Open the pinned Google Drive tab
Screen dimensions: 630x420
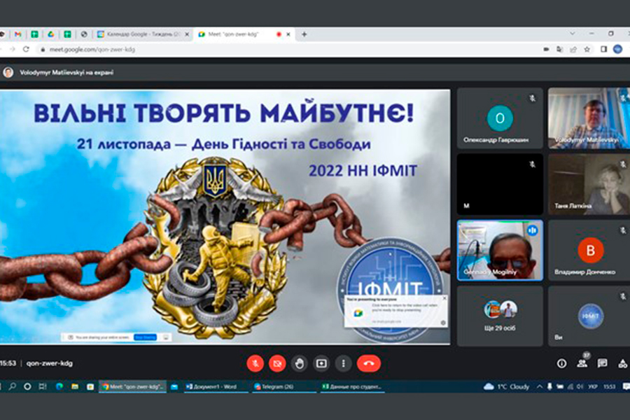pos(51,34)
